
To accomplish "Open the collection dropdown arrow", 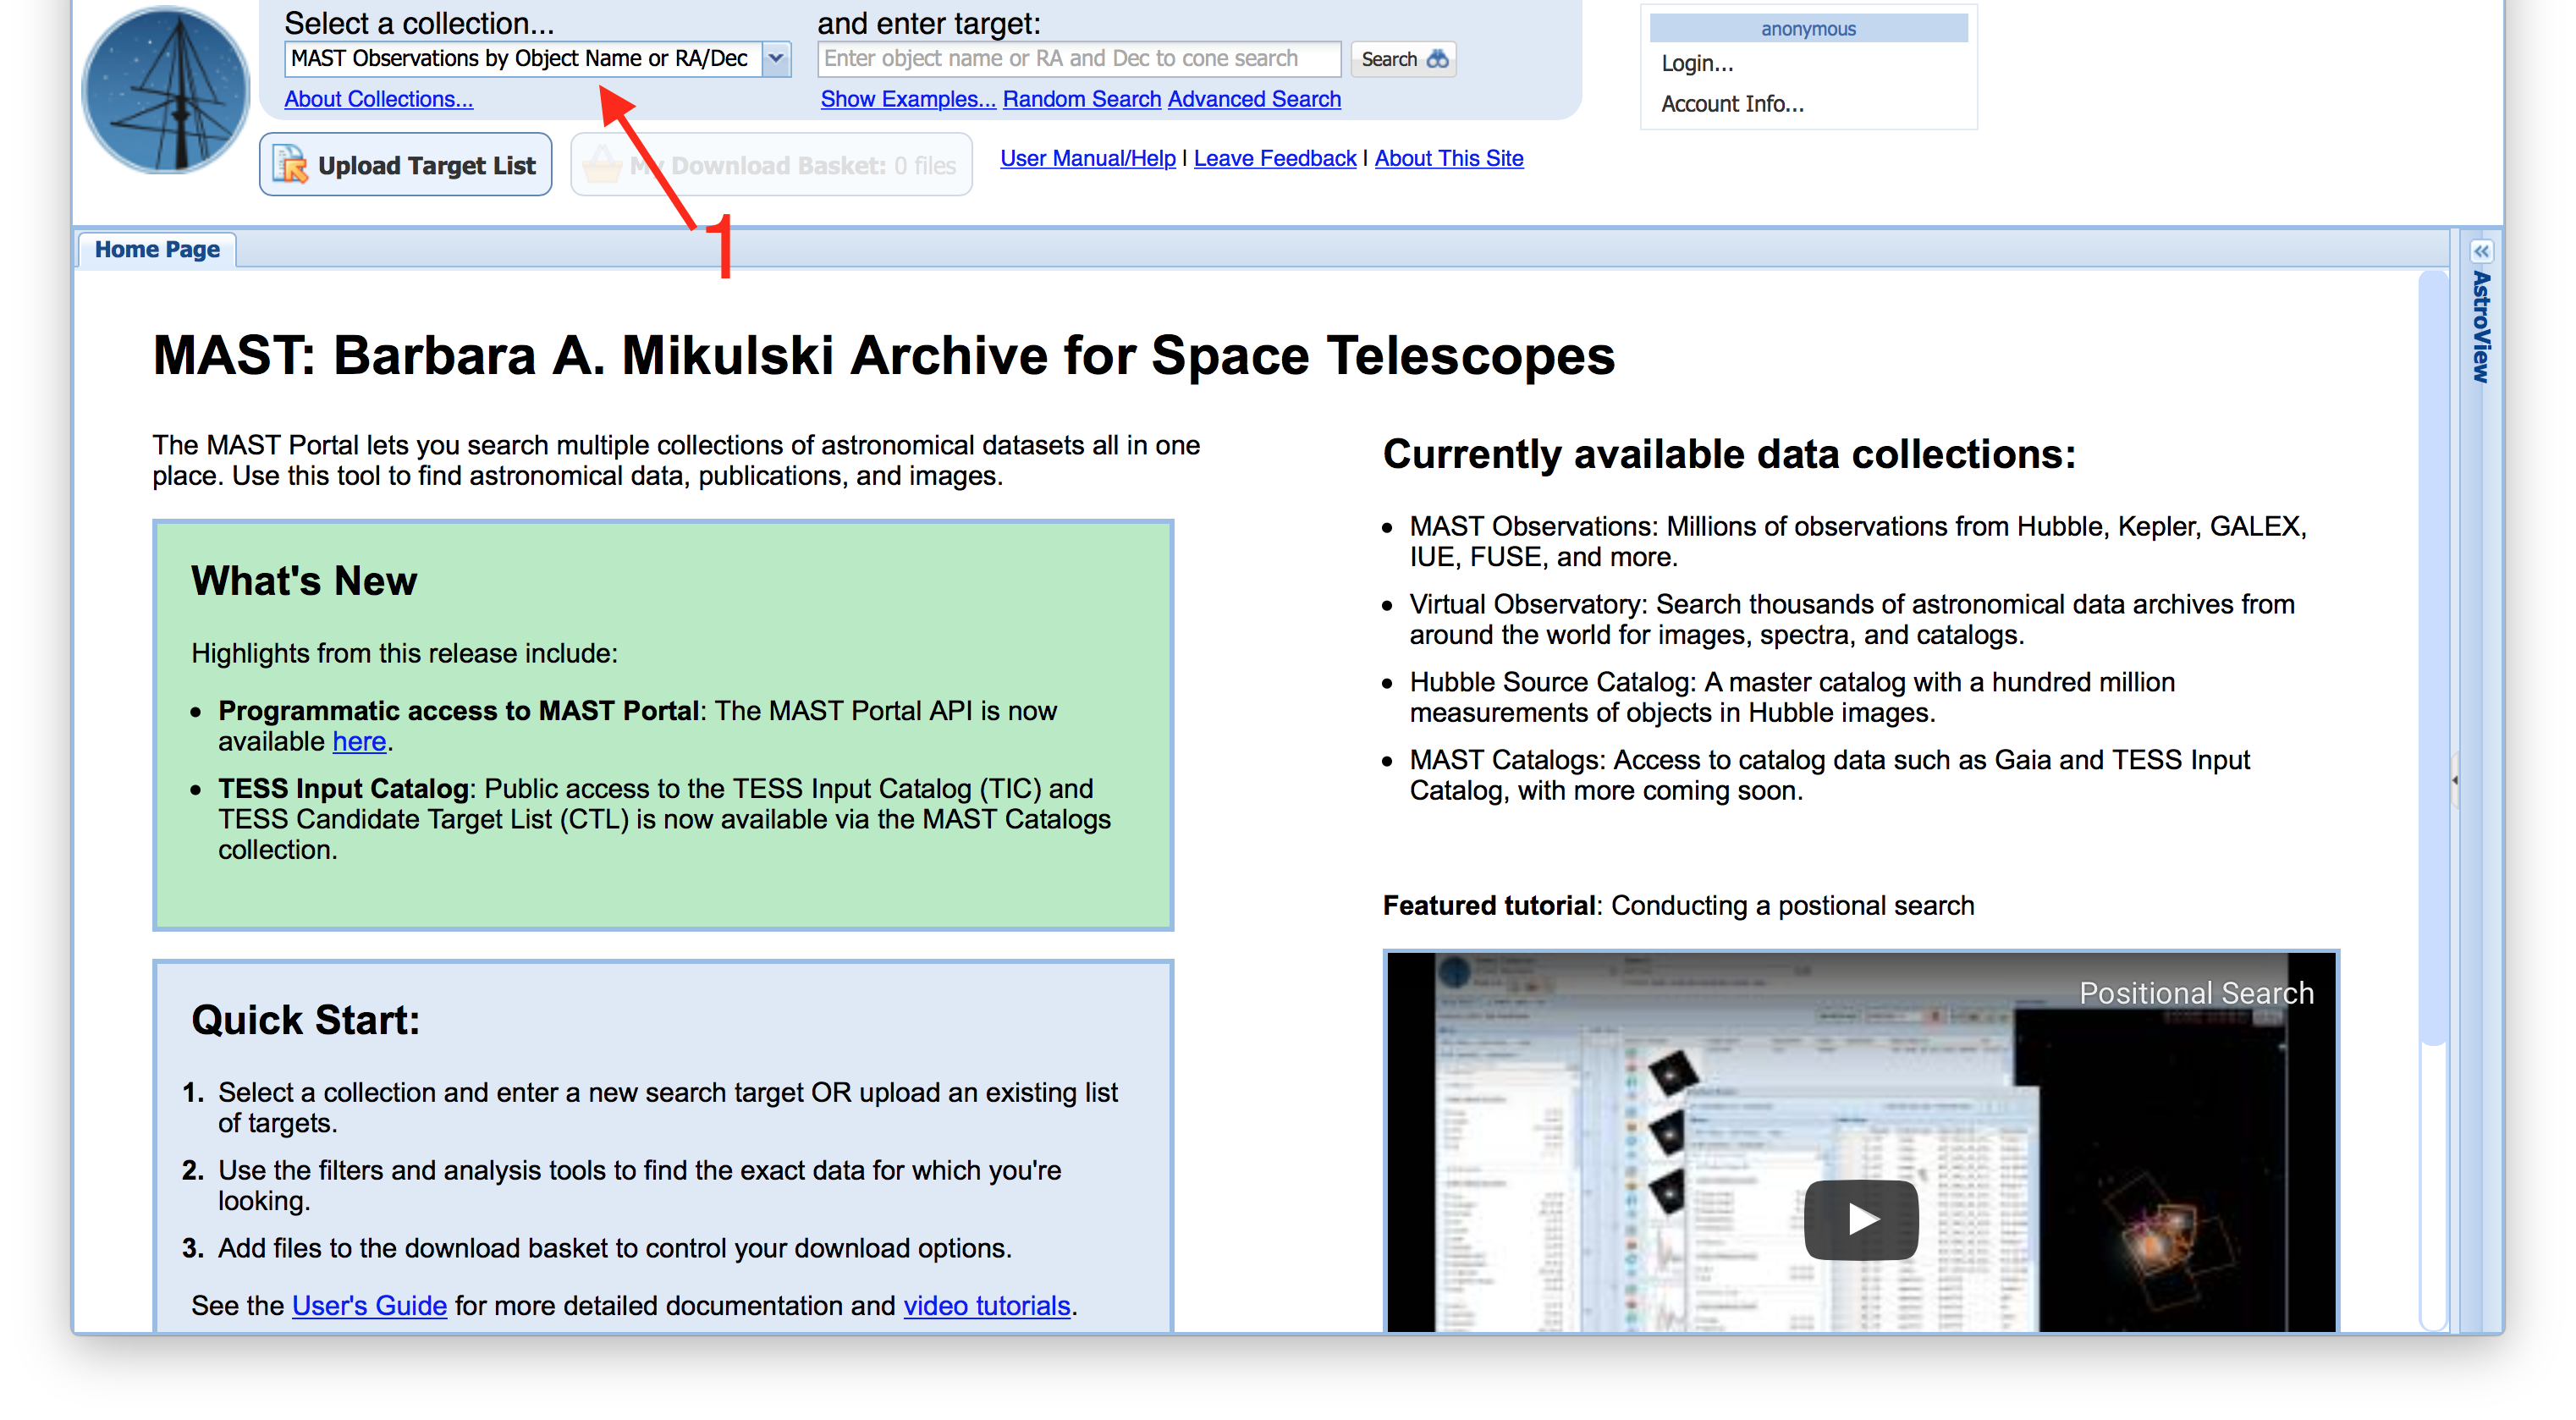I will click(x=776, y=59).
